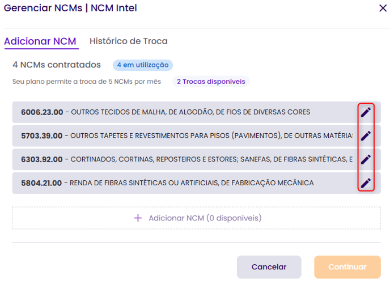Screen dimensions: 390x284
Task: Edit the 6006.23.00 NCM with pencil icon
Action: click(366, 112)
